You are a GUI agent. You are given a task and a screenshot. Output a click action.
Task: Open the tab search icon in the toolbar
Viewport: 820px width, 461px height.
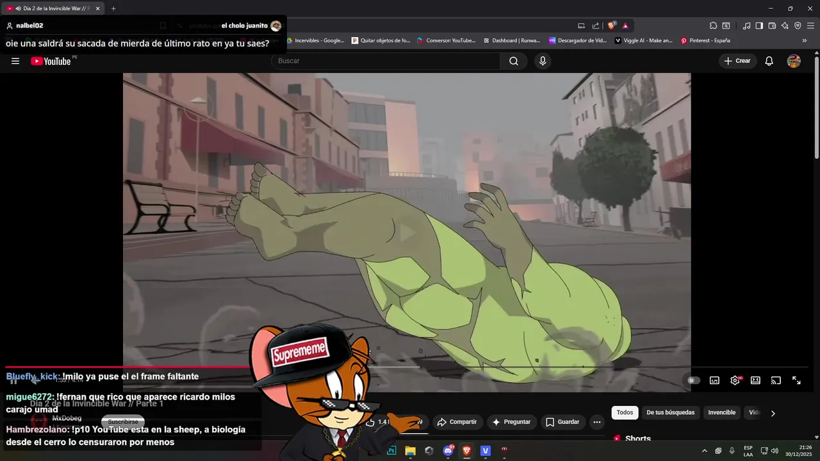726,26
